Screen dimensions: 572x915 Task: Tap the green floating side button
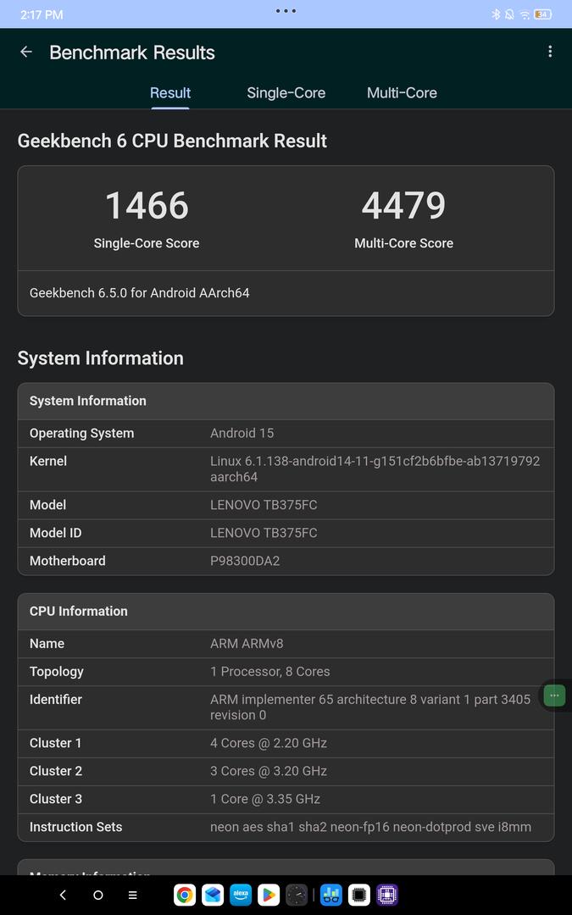[x=554, y=696]
